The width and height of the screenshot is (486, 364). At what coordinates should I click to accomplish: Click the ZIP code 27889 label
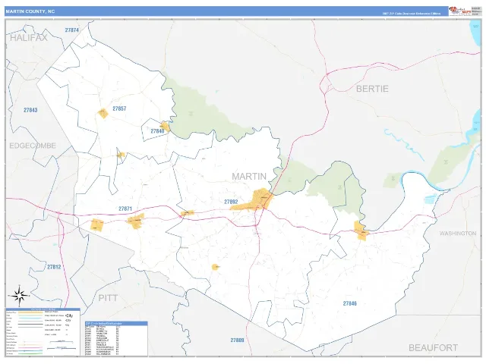(237, 340)
